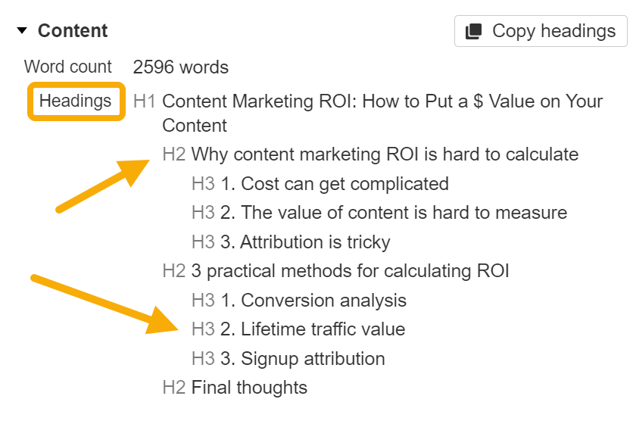The width and height of the screenshot is (633, 424).
Task: Click 'The value of content is hard' heading
Action: tap(393, 213)
